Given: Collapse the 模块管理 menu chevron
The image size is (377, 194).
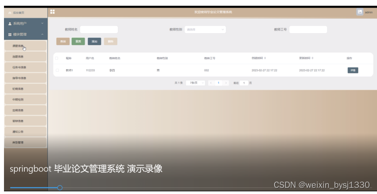Looking at the screenshot, I should click(43, 35).
